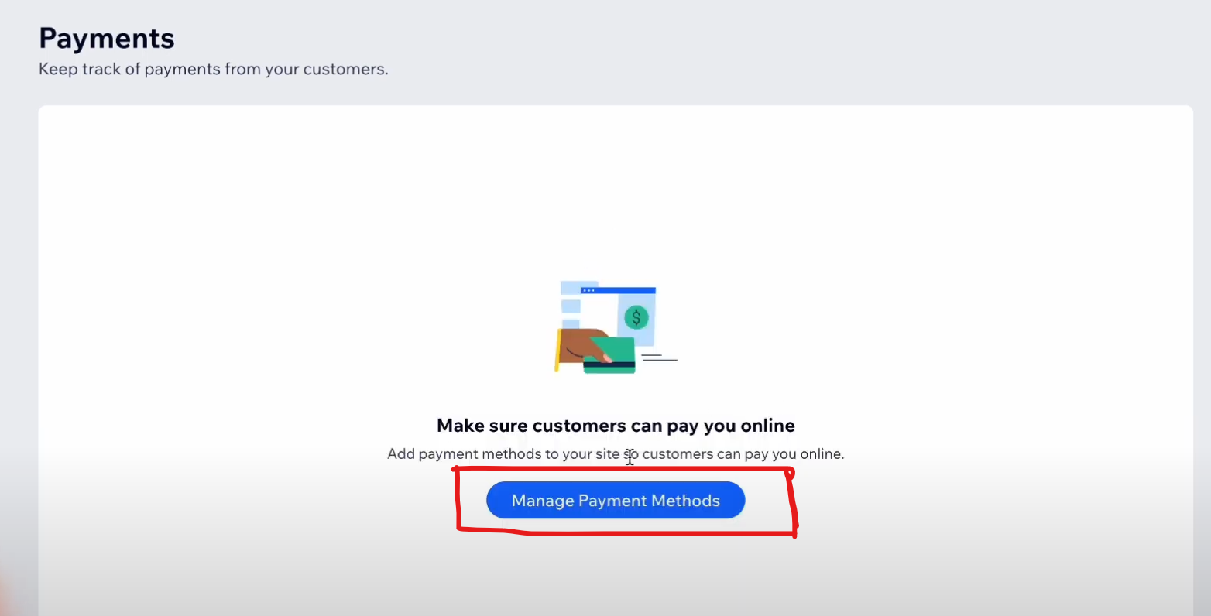
Task: Select the Payments page heading
Action: [x=107, y=38]
